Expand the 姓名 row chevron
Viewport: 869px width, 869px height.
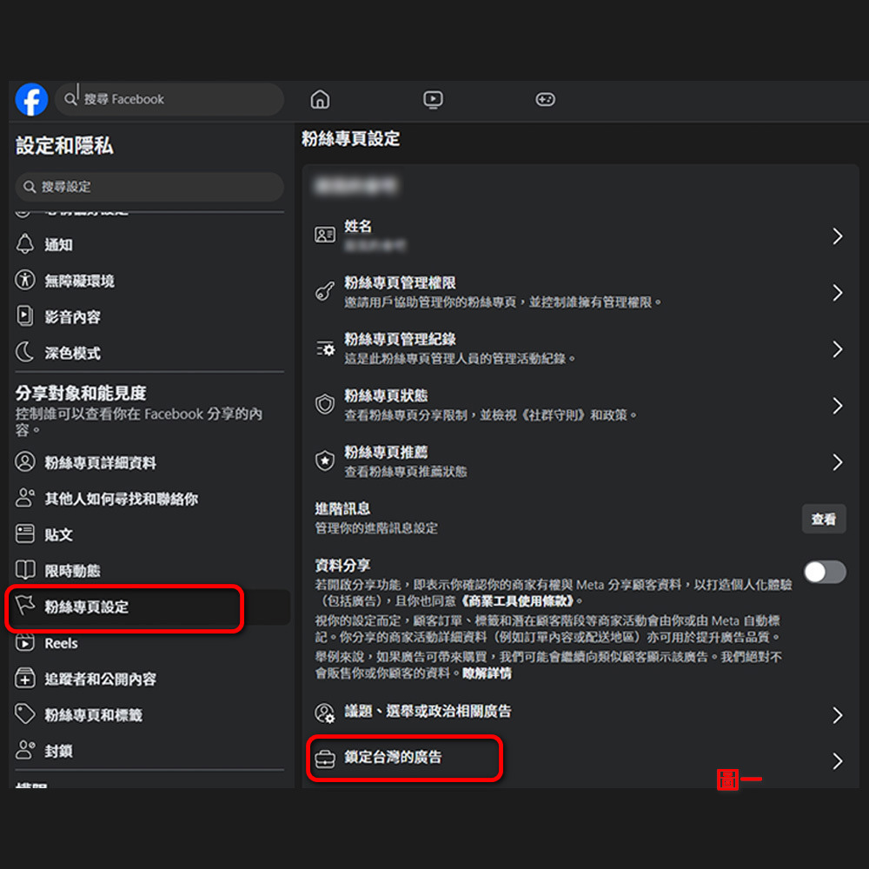click(837, 236)
